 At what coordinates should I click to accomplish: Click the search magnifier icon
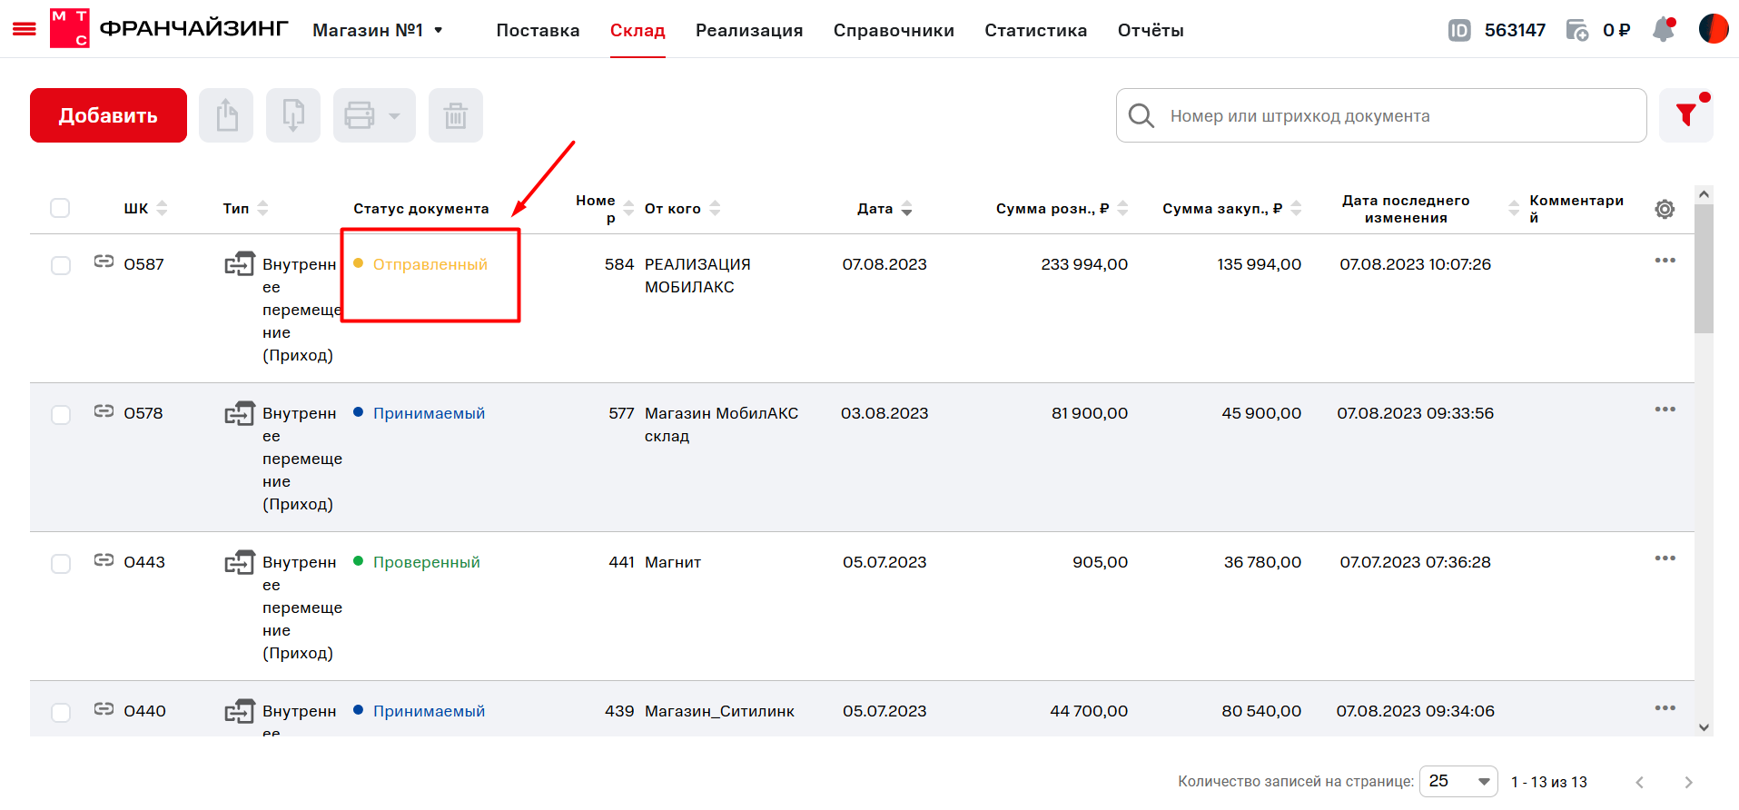tap(1141, 116)
